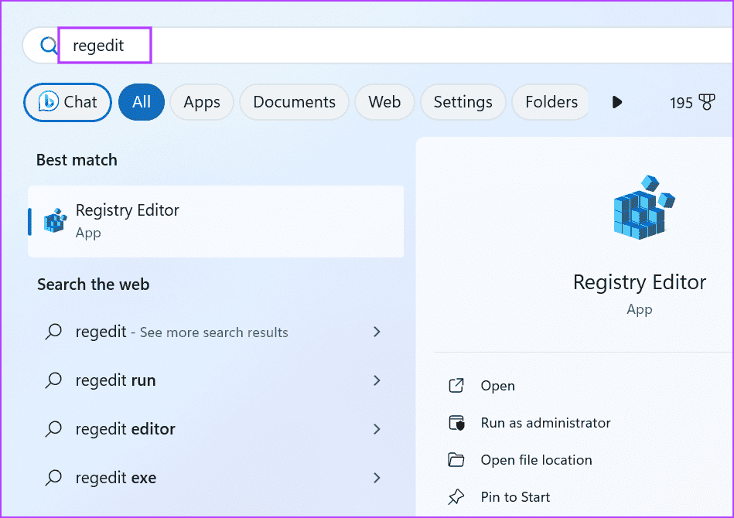Choose Pin to Start
734x518 pixels.
pyautogui.click(x=515, y=497)
